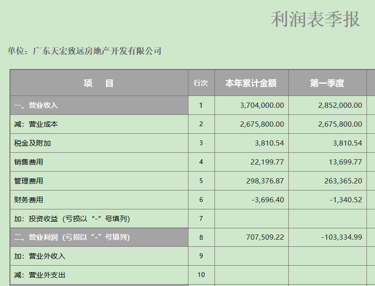Select the empty 营业外支出 cumulative cell
This screenshot has height=286, width=375.
(x=251, y=275)
